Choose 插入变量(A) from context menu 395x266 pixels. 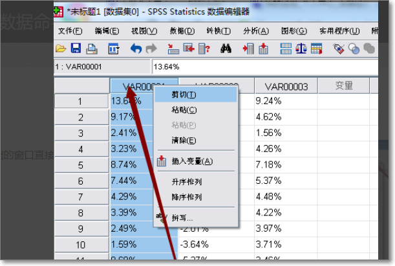pos(191,161)
